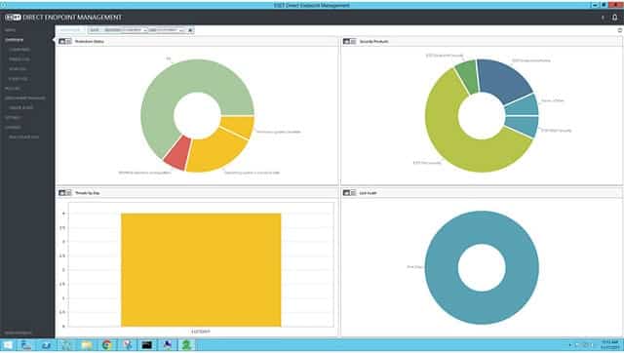Click the header icon left of the bell
The width and height of the screenshot is (624, 353).
click(x=603, y=18)
